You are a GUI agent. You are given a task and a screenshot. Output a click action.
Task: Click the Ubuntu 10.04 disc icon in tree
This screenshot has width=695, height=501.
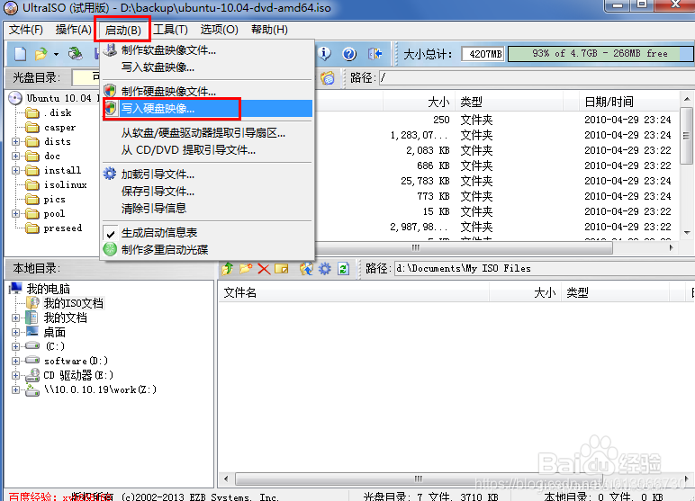[15, 98]
